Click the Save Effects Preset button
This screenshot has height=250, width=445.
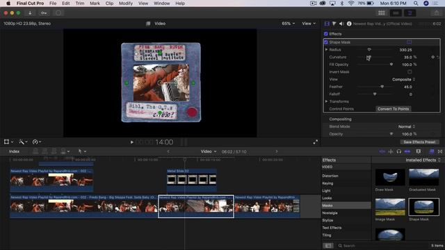click(x=419, y=142)
